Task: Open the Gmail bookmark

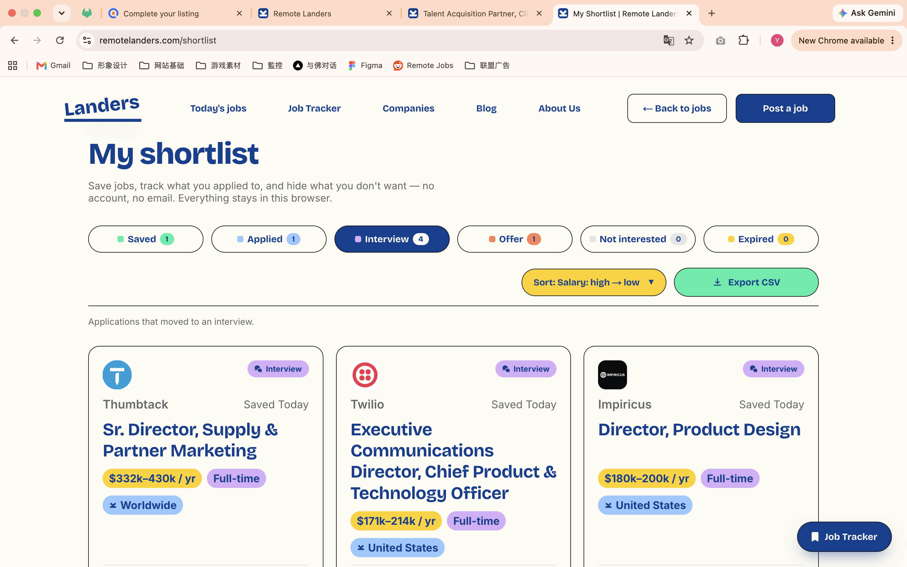Action: (x=53, y=66)
